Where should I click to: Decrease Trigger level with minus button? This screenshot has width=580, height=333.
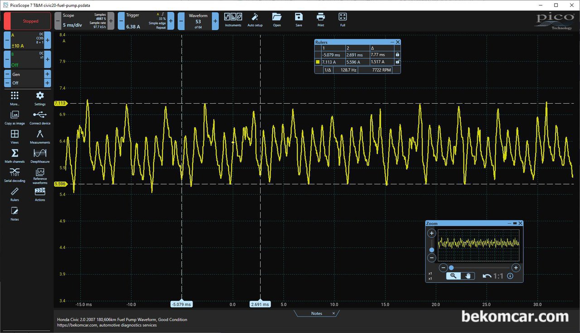(x=121, y=21)
